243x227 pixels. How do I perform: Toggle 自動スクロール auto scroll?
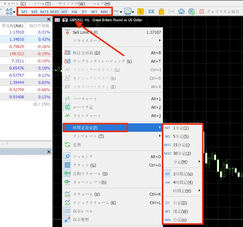(x=90, y=173)
